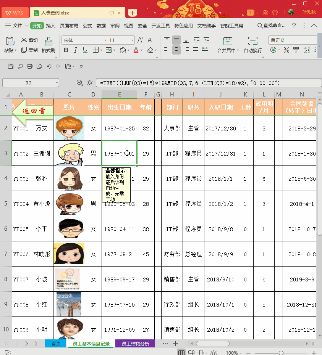Screen dimensions: 322x355
Task: Add a new sheet with plus button
Action: click(175, 344)
